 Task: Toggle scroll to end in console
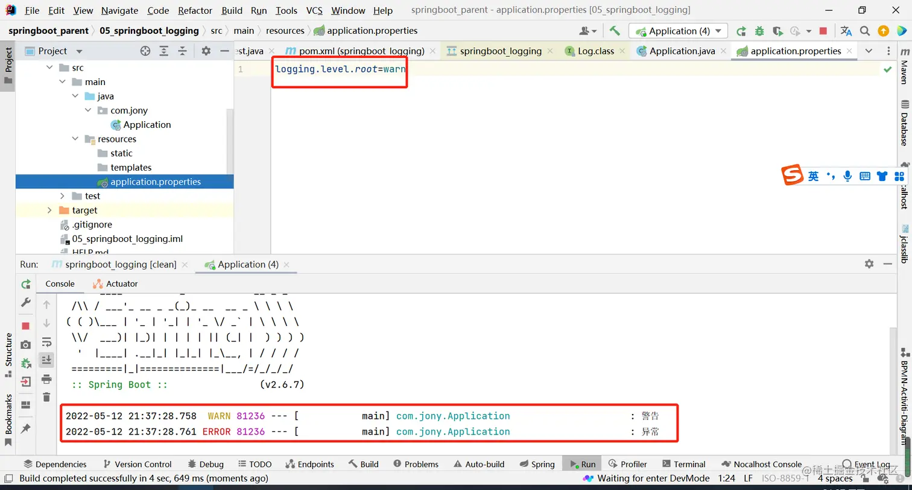46,360
